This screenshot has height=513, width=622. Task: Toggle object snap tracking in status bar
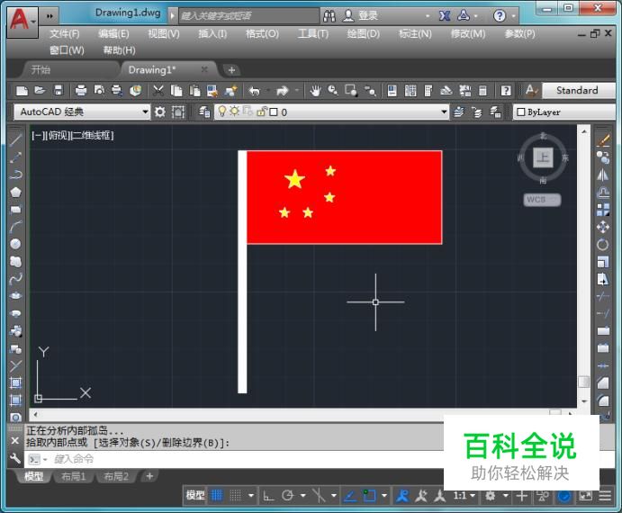350,495
